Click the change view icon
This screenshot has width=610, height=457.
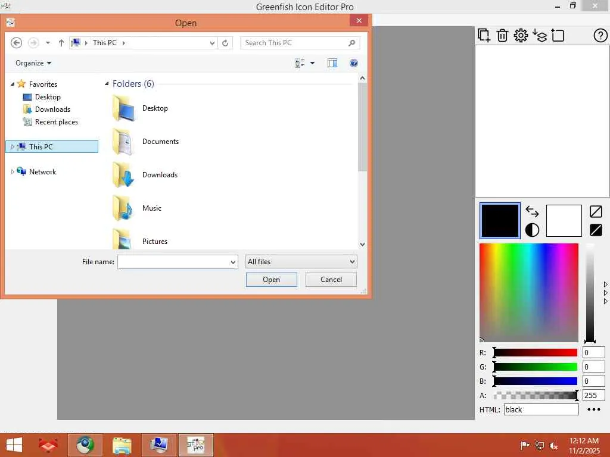coord(300,63)
